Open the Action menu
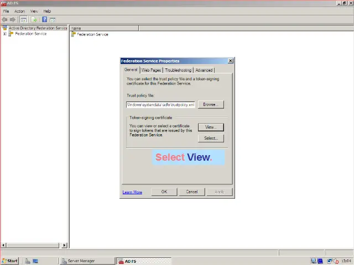This screenshot has width=354, height=265. coord(19,11)
